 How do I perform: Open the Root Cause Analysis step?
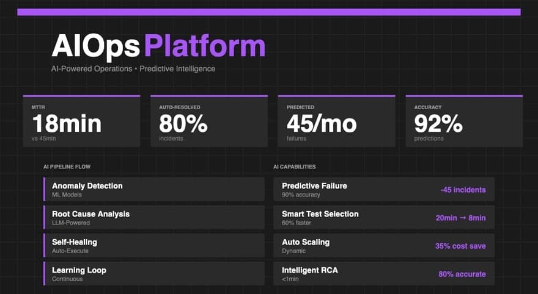click(154, 217)
